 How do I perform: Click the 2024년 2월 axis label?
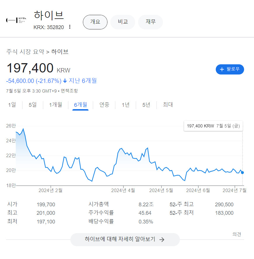coord(51,190)
